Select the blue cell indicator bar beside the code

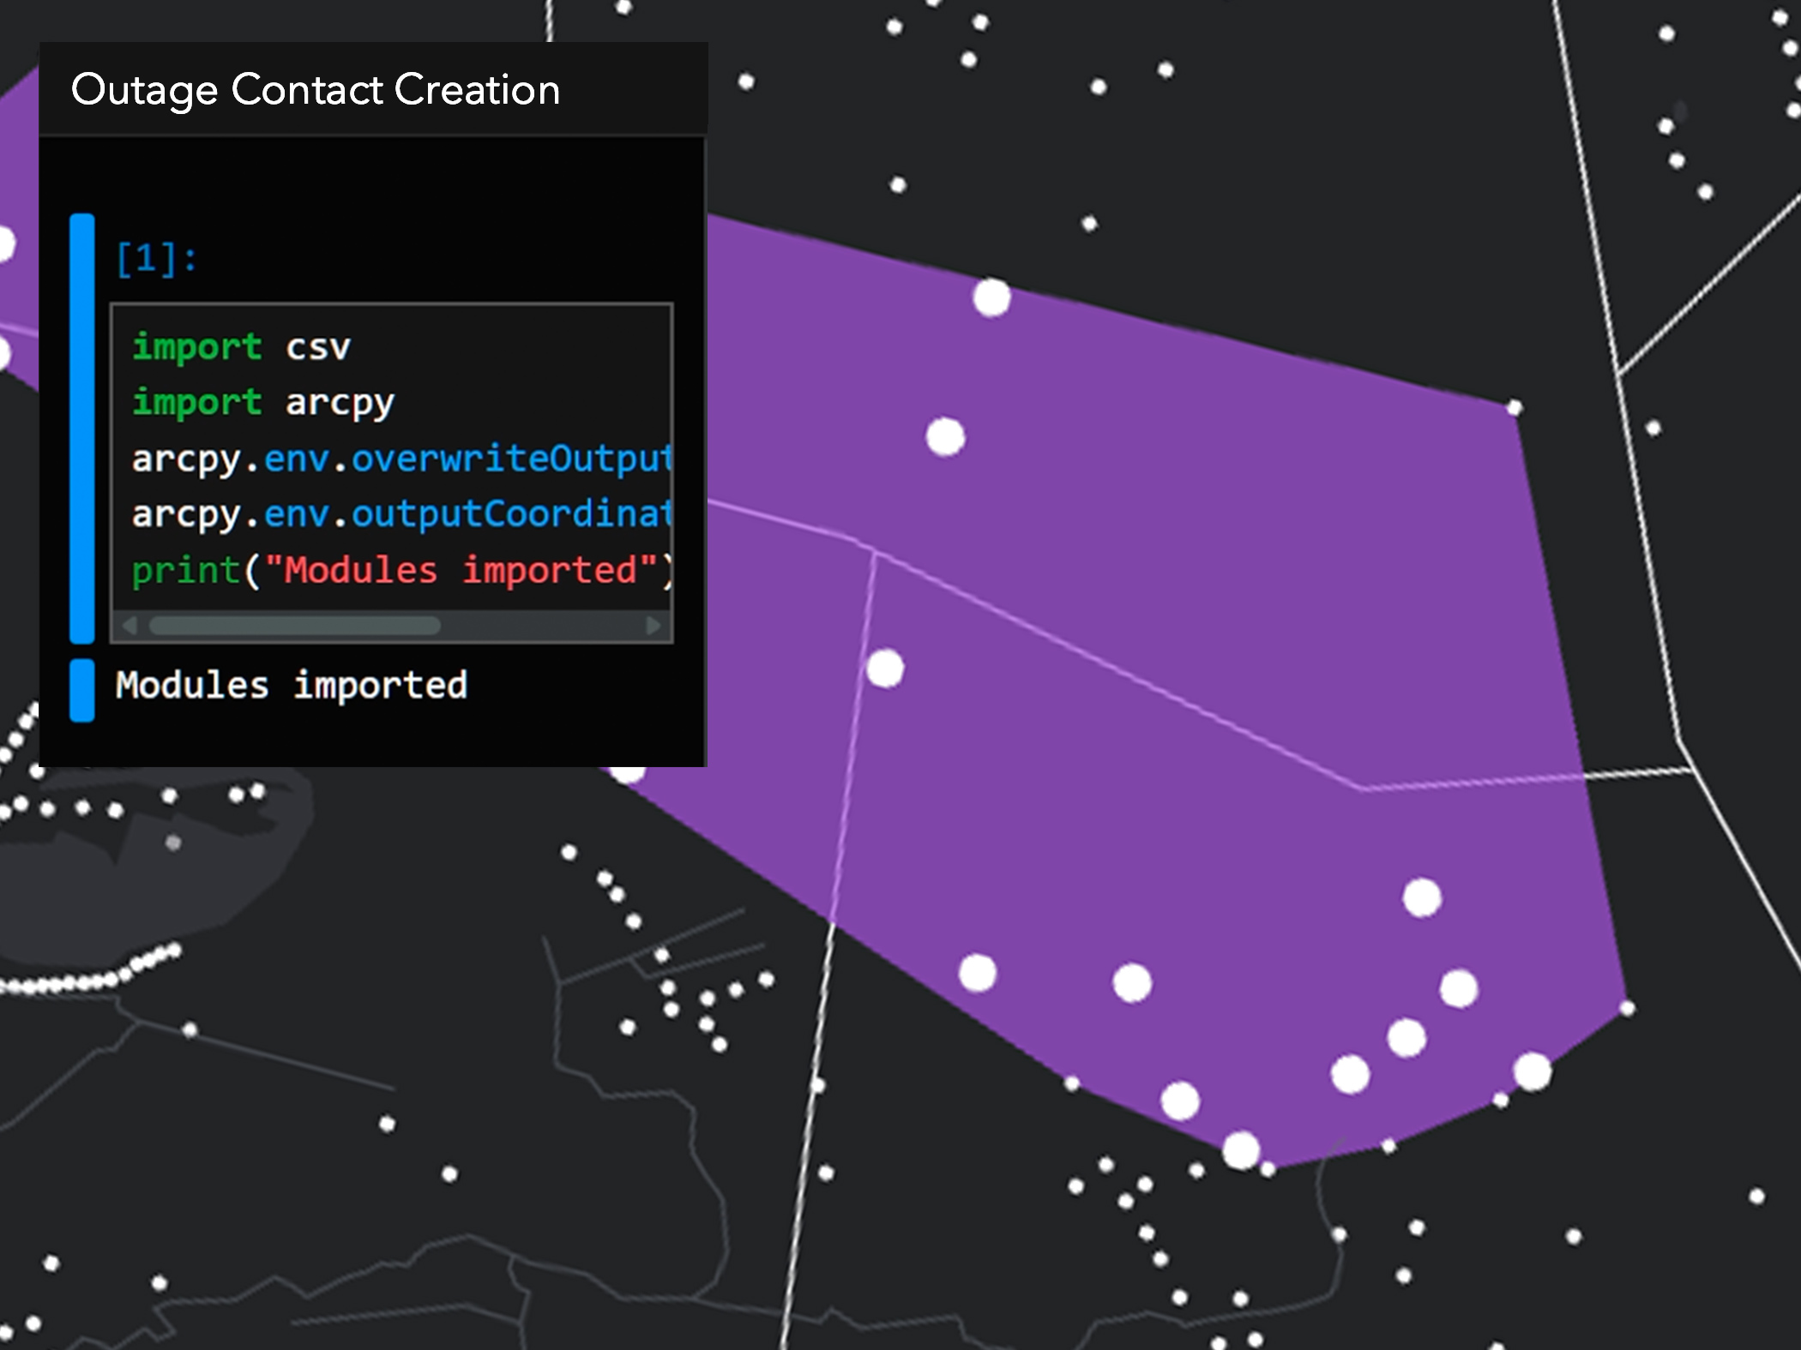point(82,429)
